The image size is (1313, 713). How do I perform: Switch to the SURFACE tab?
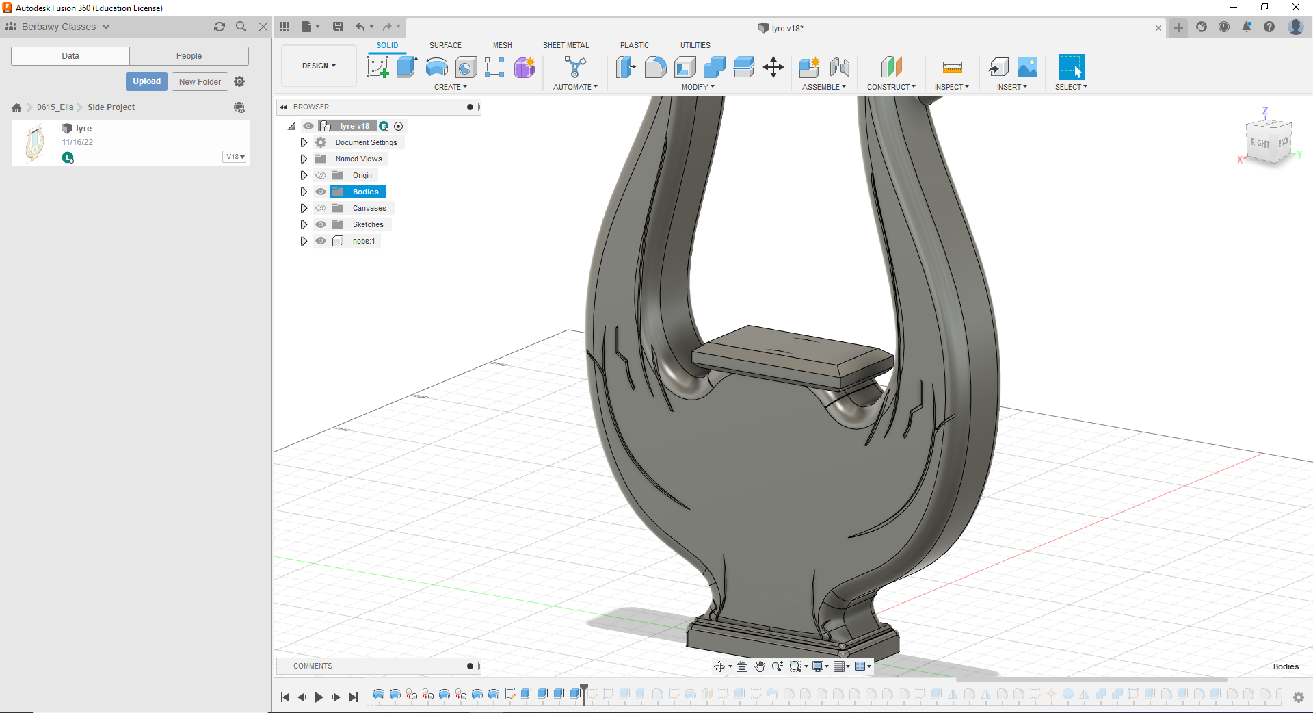445,45
